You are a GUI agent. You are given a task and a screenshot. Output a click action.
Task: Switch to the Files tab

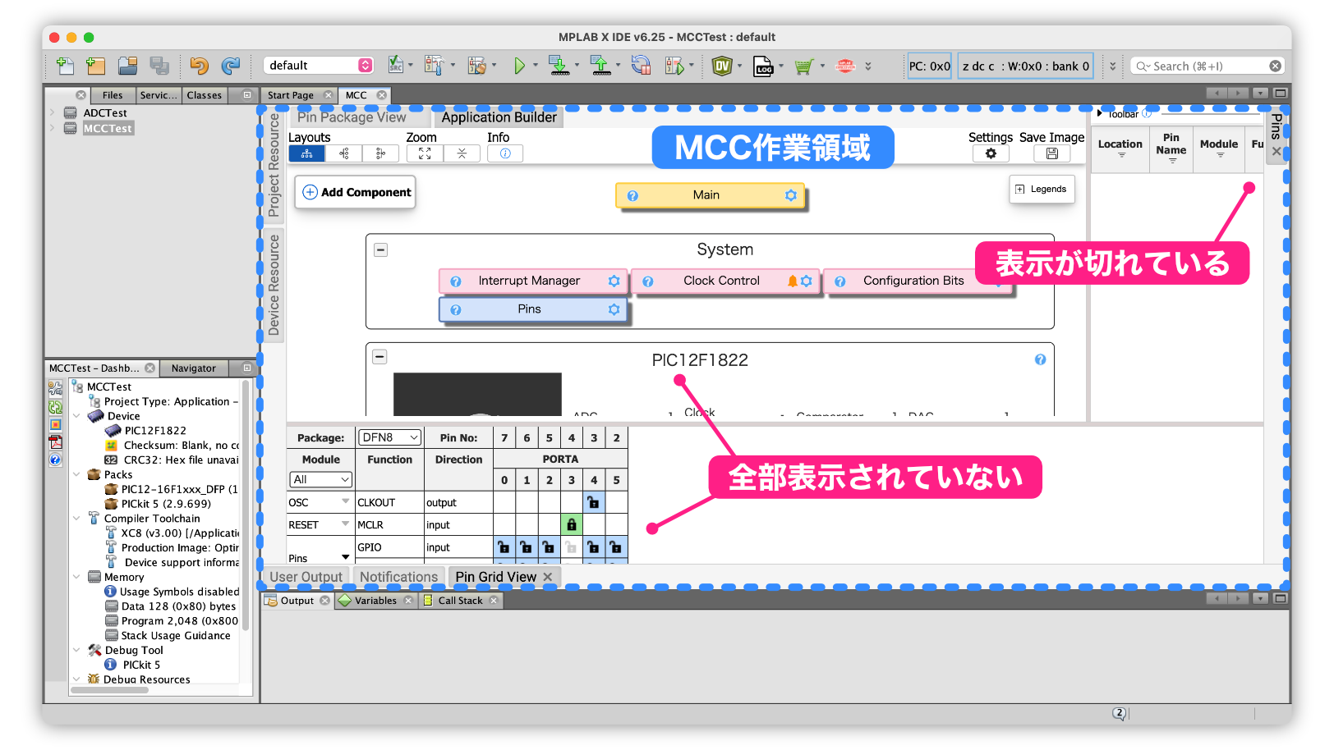[x=113, y=95]
